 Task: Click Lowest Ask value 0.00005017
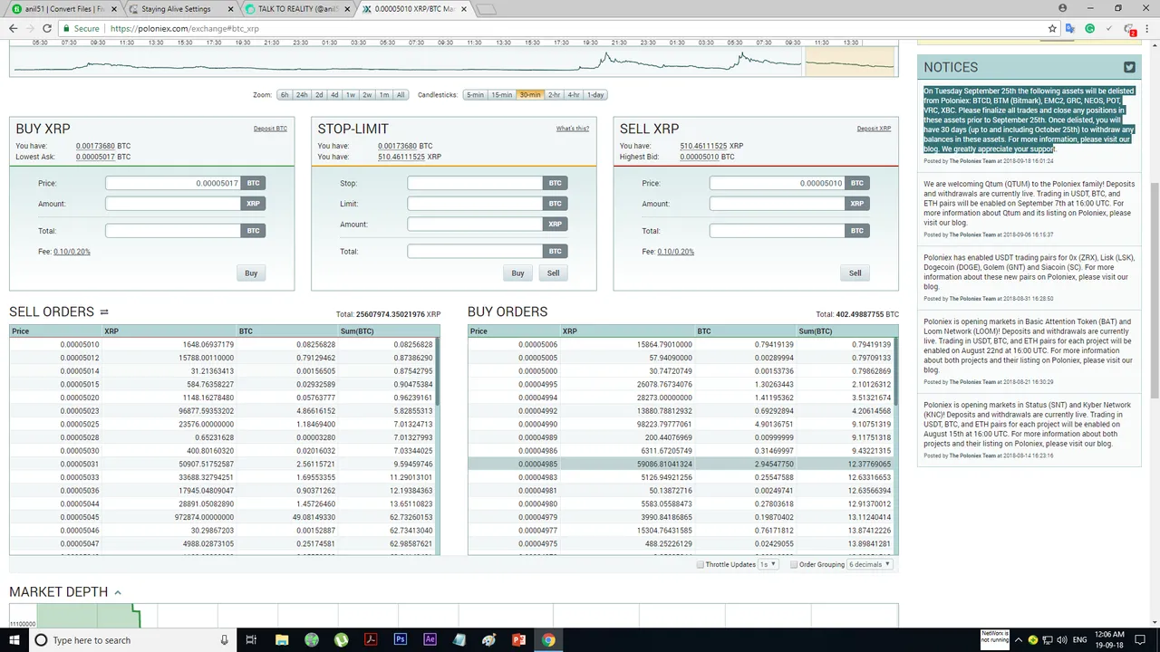[95, 157]
